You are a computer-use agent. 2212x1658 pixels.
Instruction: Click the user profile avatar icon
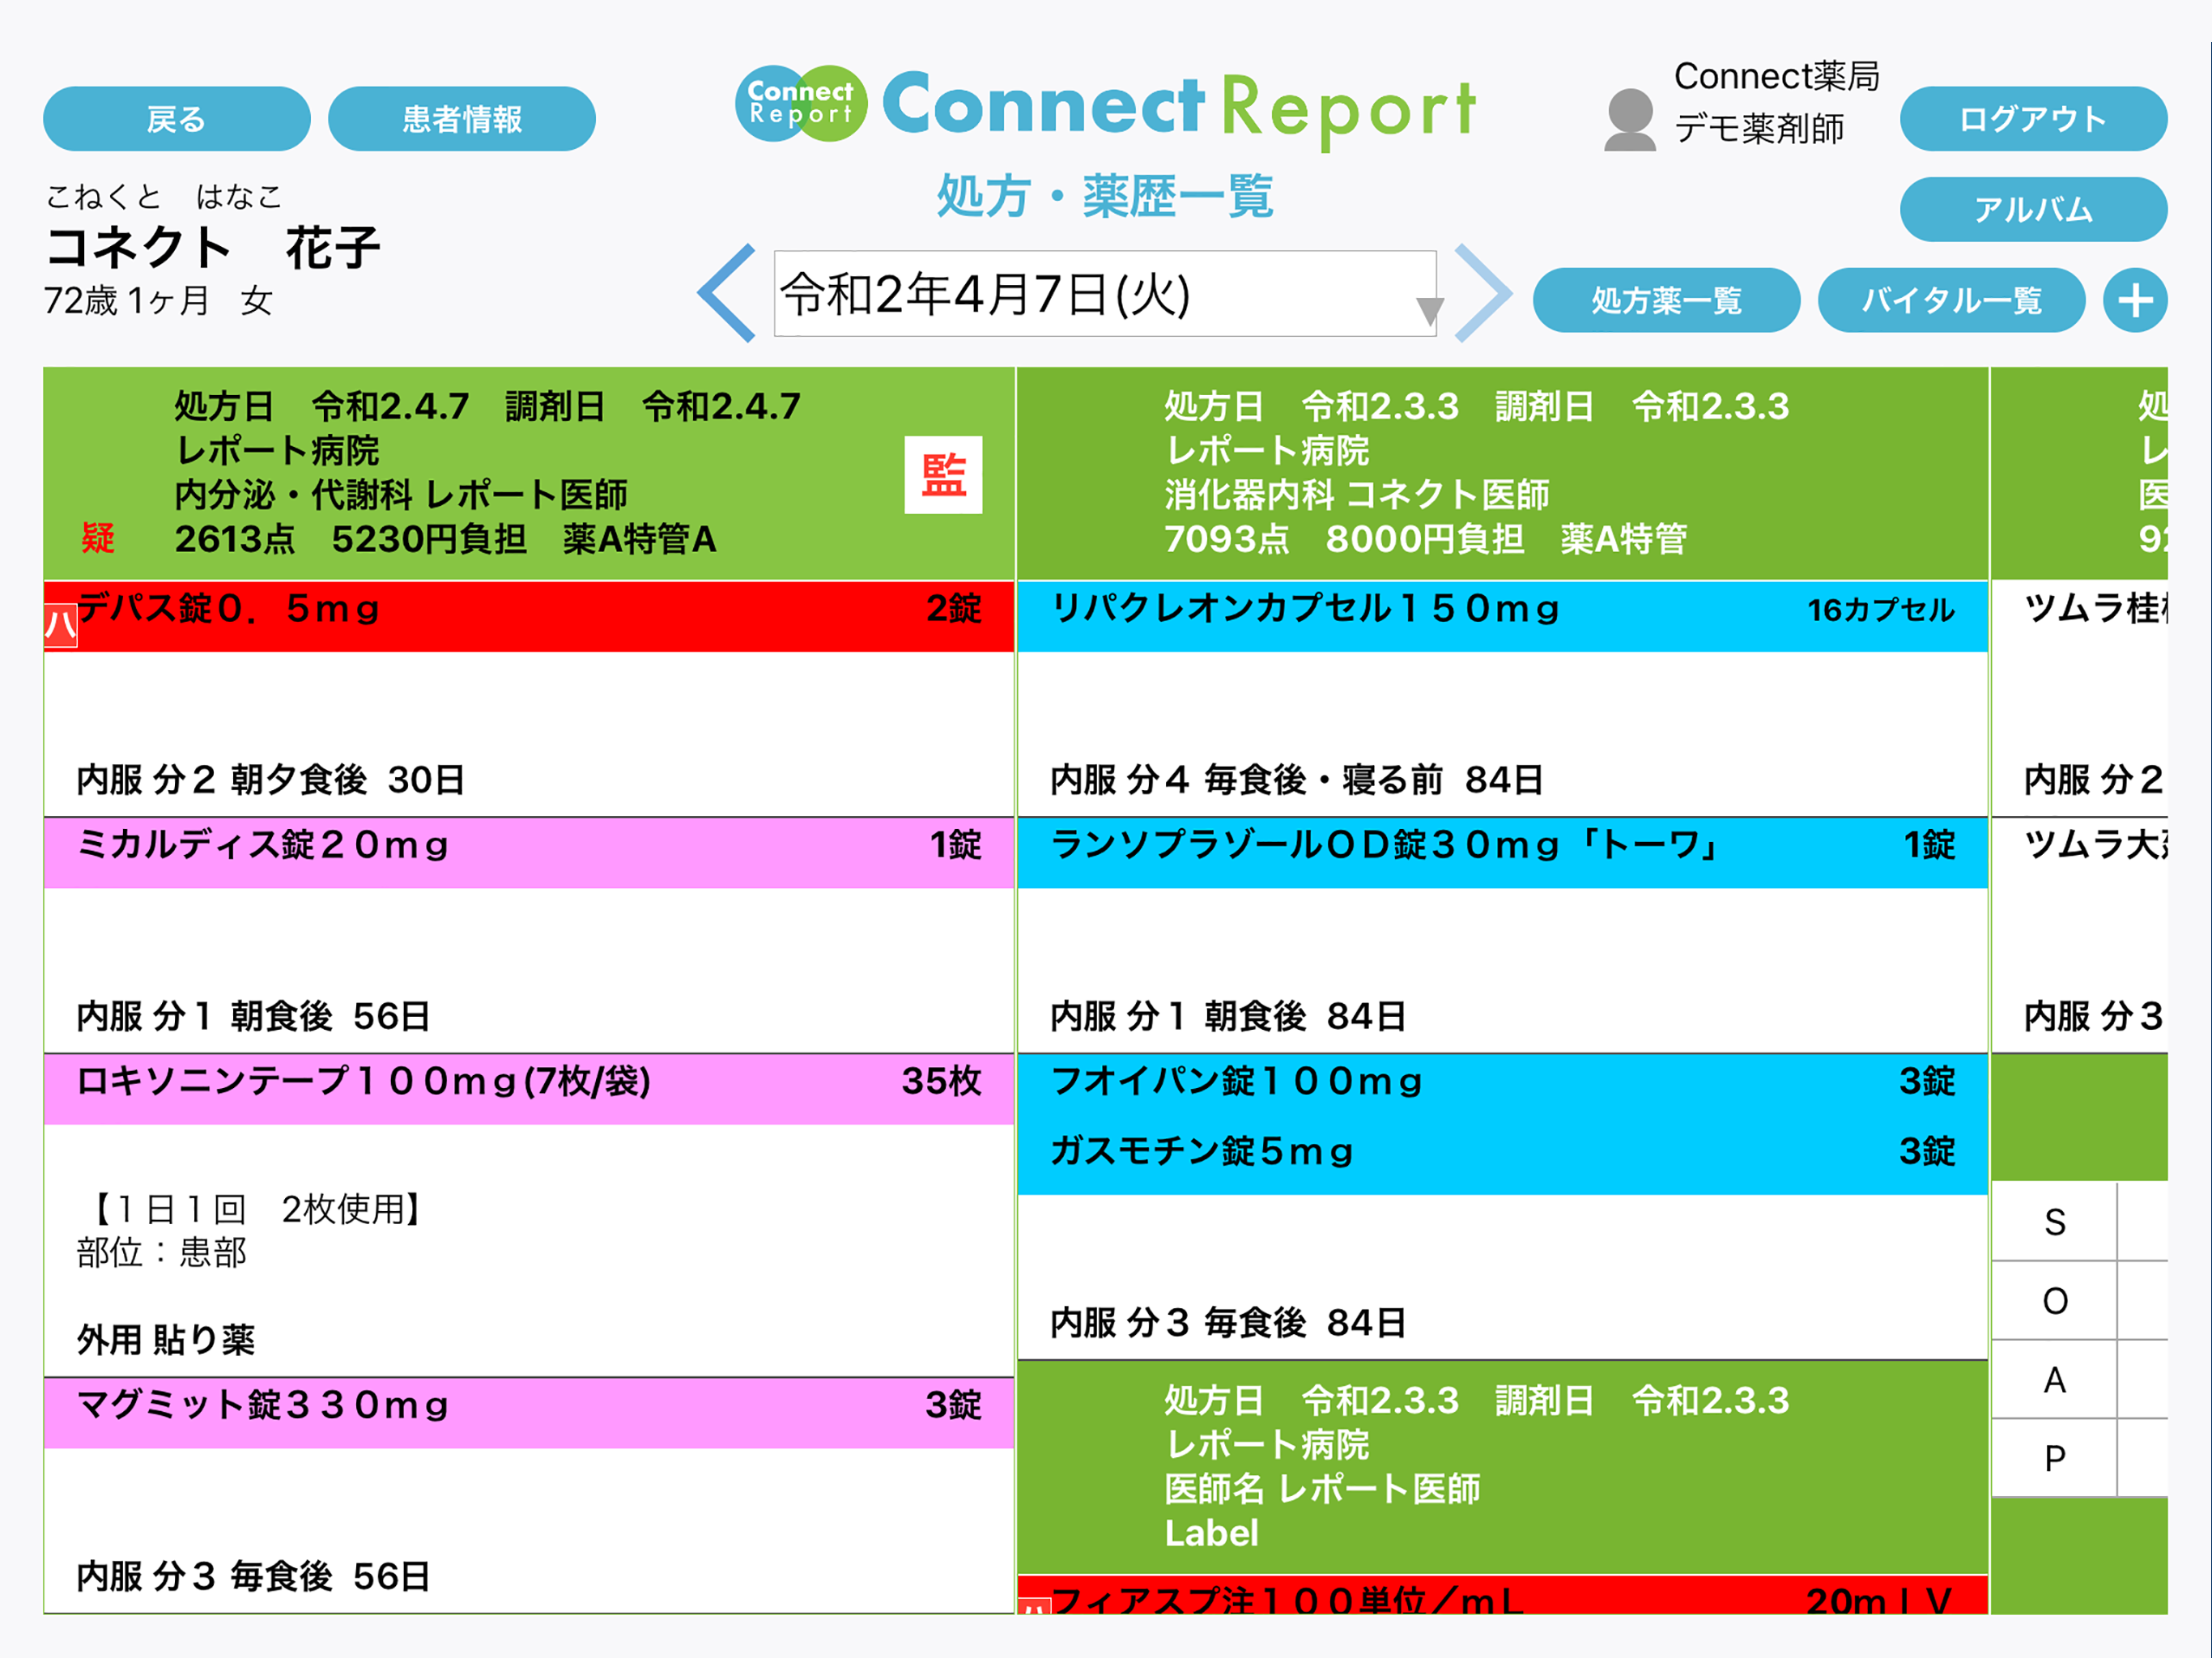click(x=1629, y=119)
